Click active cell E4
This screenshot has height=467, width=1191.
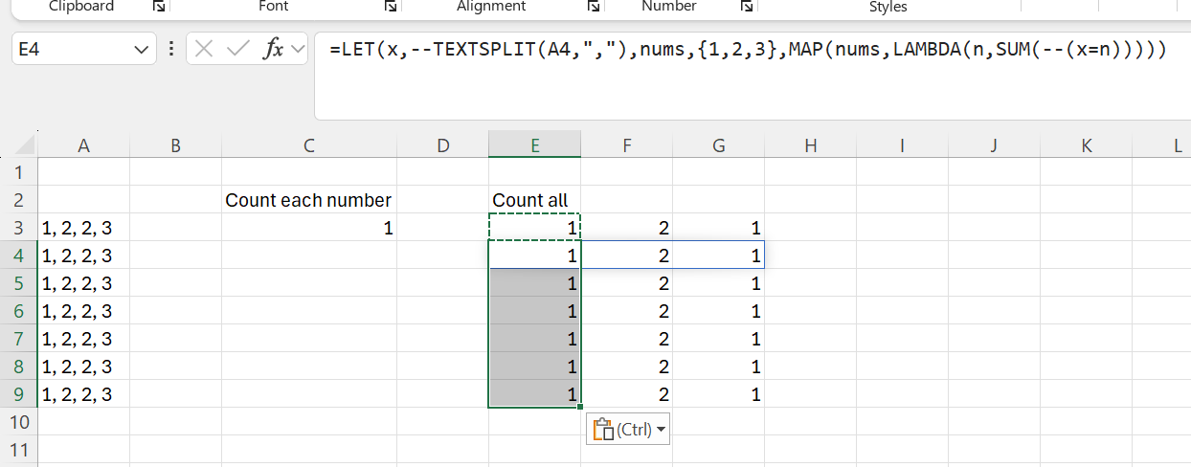point(534,256)
